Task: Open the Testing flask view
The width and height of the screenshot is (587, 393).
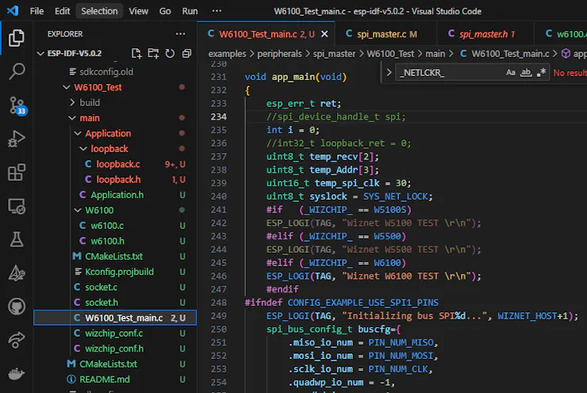Action: pyautogui.click(x=17, y=239)
